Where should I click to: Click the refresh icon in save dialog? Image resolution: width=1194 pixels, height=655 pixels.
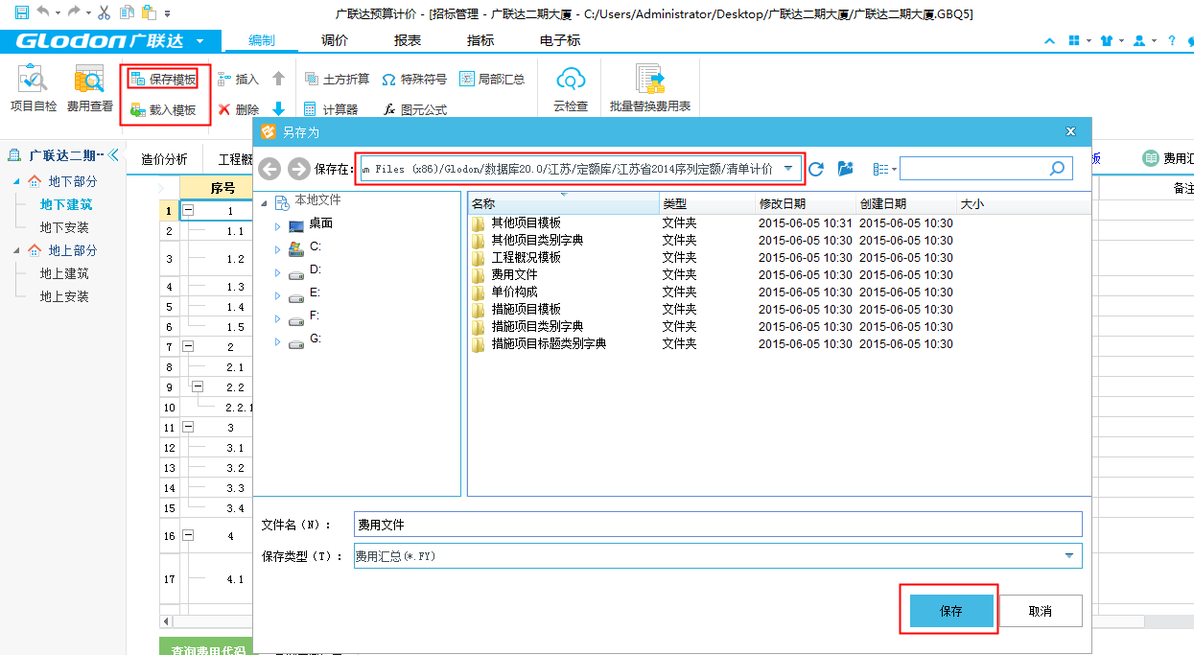816,169
